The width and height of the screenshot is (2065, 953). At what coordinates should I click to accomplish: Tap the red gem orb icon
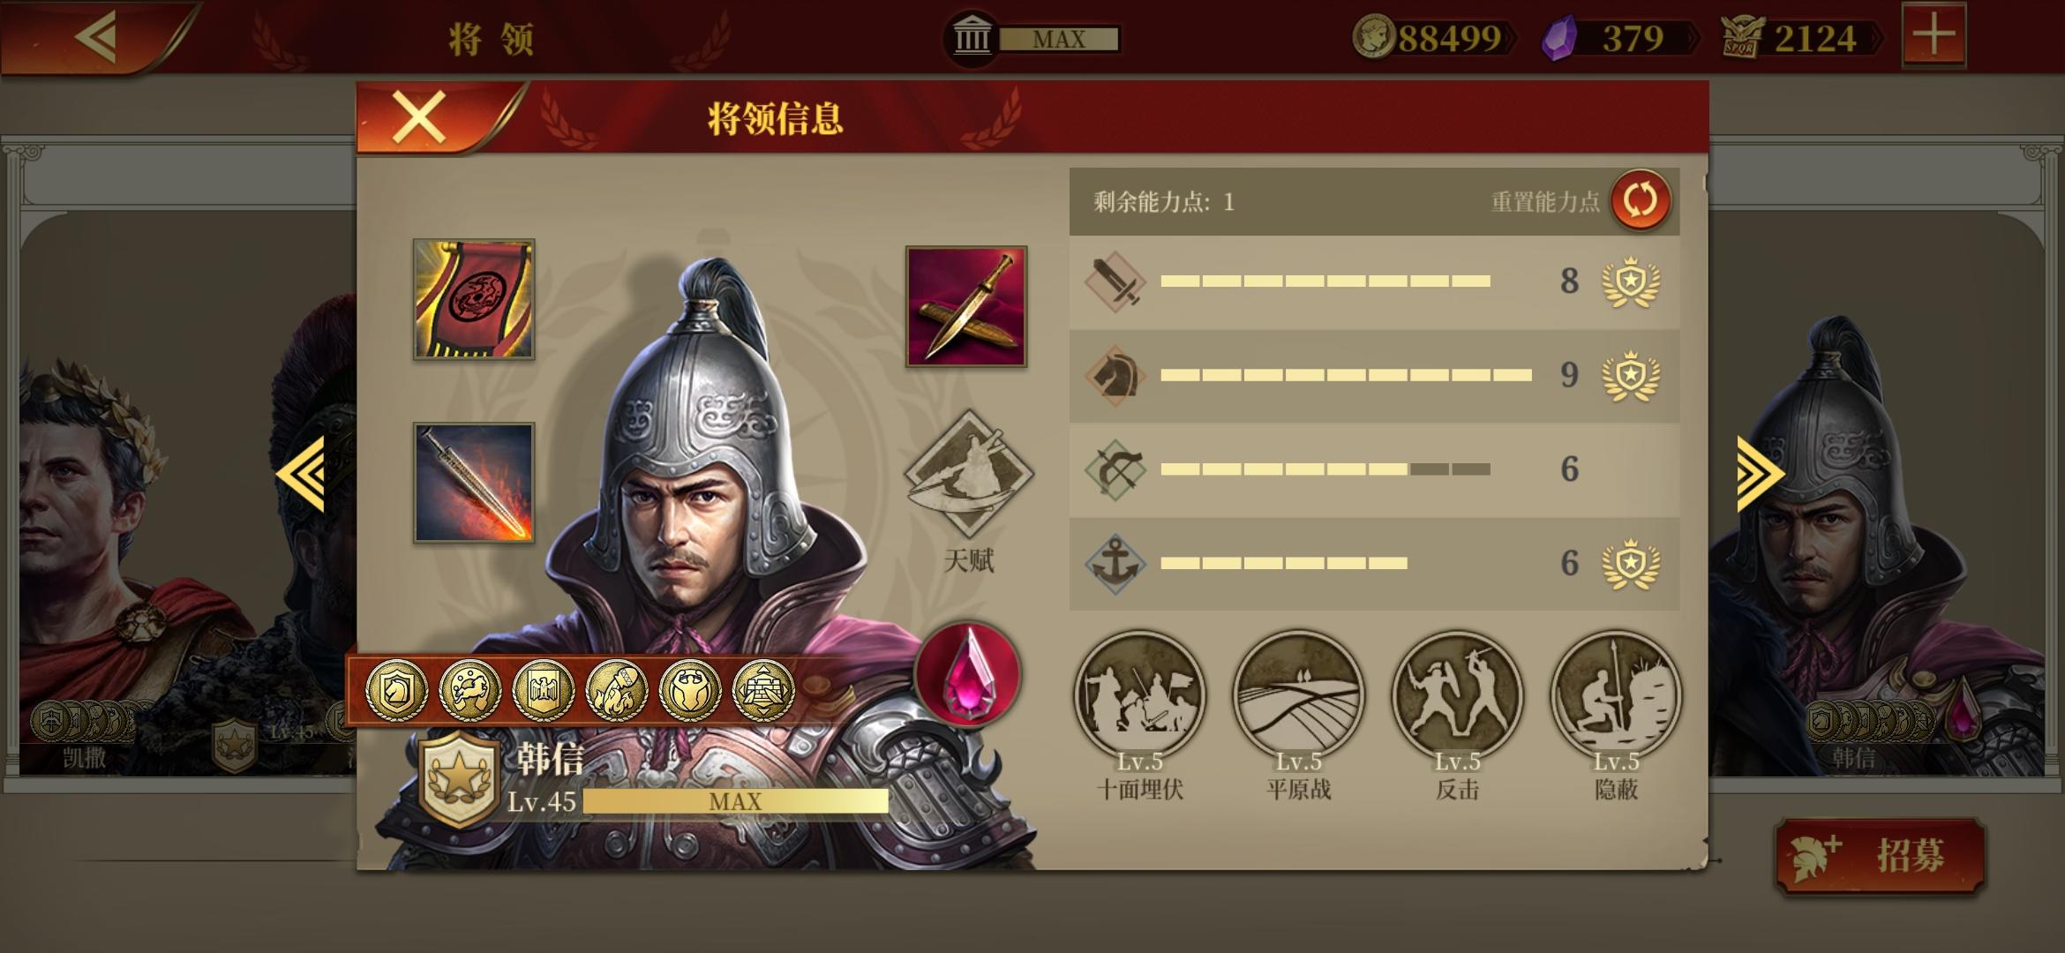point(967,675)
